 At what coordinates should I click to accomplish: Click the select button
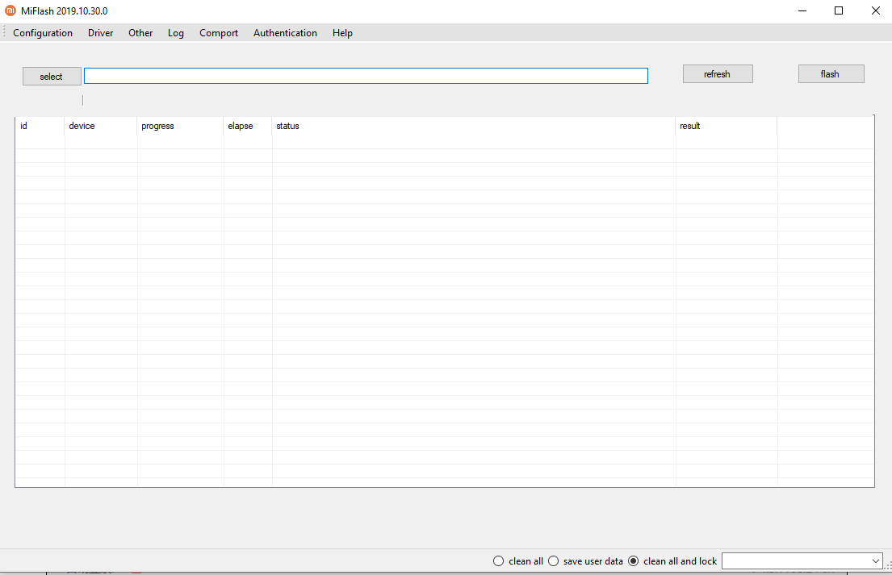click(52, 76)
